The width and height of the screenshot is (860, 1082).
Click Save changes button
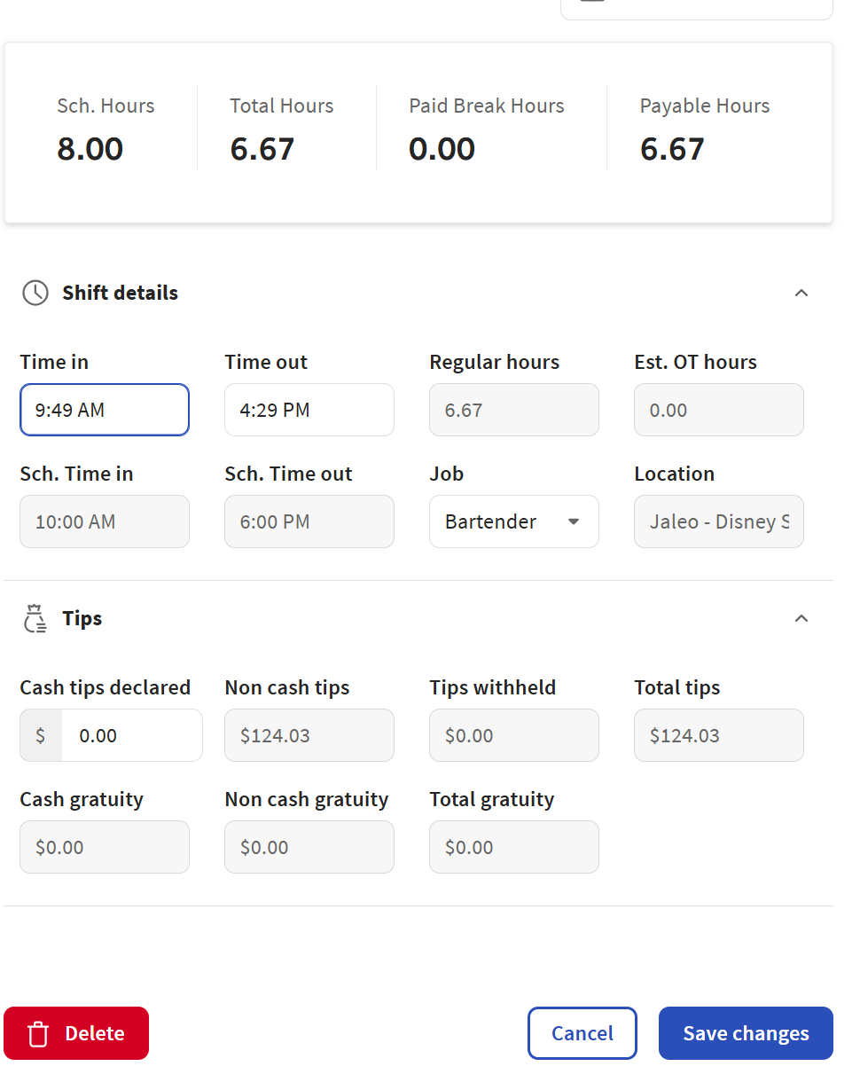pyautogui.click(x=746, y=1033)
